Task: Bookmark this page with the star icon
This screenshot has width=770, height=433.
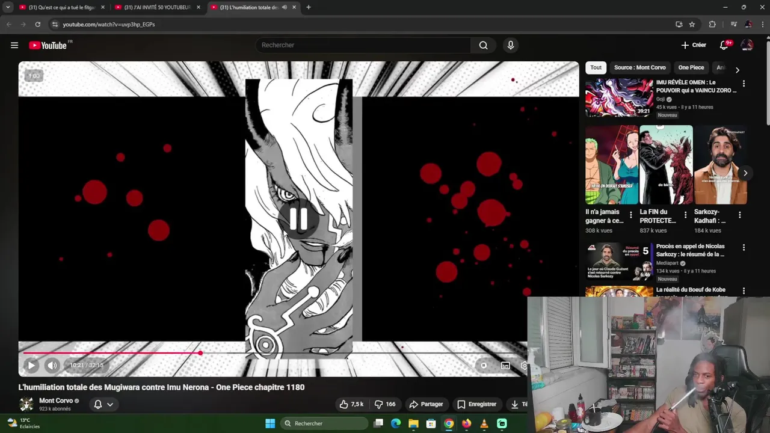Action: coord(692,24)
